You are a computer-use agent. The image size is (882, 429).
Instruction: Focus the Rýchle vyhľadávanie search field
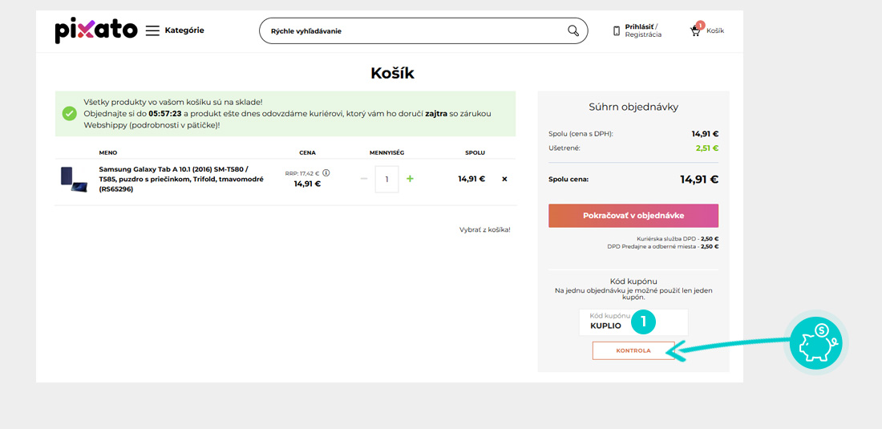tap(423, 31)
